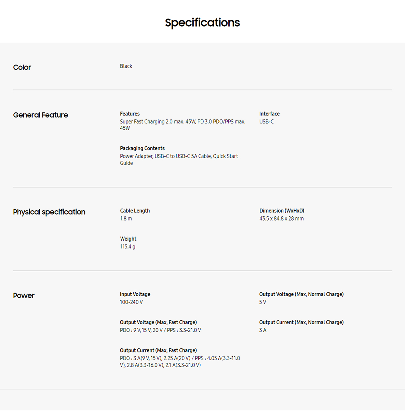The height and width of the screenshot is (413, 405).
Task: Select the USB-C interface value
Action: 267,122
